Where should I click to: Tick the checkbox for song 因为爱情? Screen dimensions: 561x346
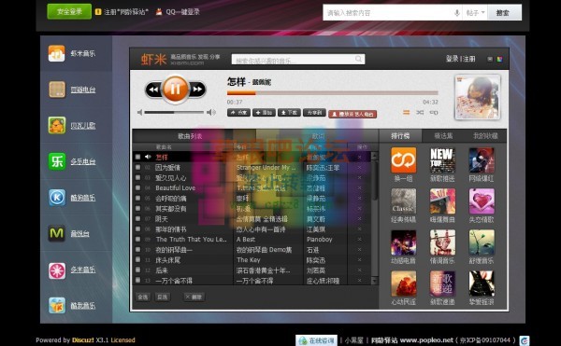(x=137, y=167)
